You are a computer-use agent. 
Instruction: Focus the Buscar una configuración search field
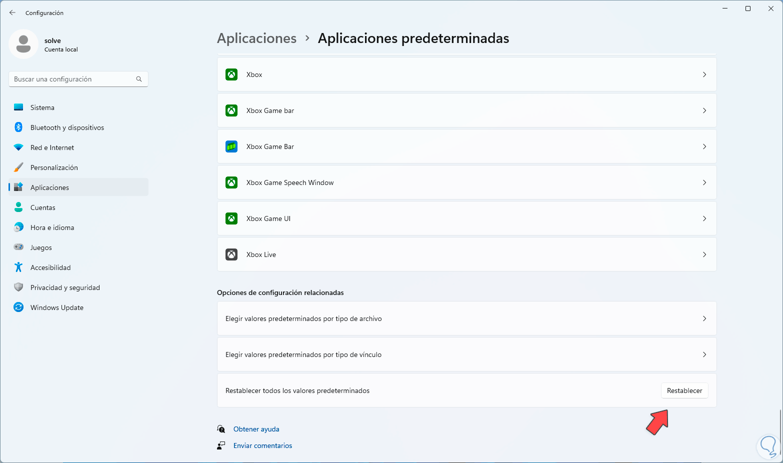click(72, 79)
